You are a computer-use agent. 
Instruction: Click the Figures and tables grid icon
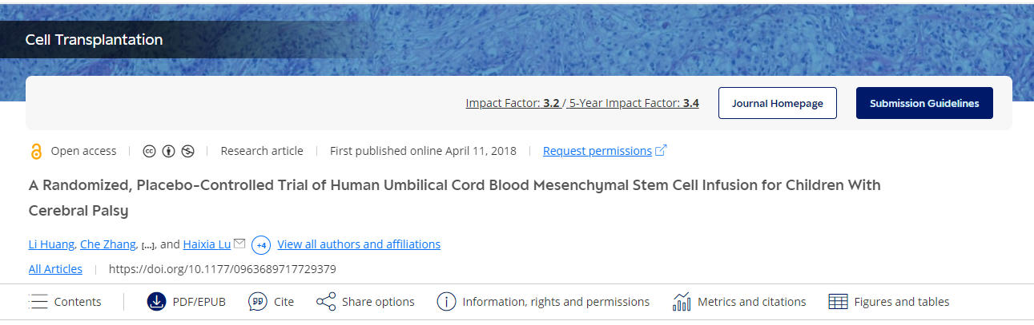(x=838, y=302)
